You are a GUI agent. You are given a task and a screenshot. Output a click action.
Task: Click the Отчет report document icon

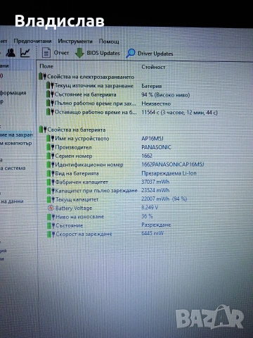(x=46, y=53)
